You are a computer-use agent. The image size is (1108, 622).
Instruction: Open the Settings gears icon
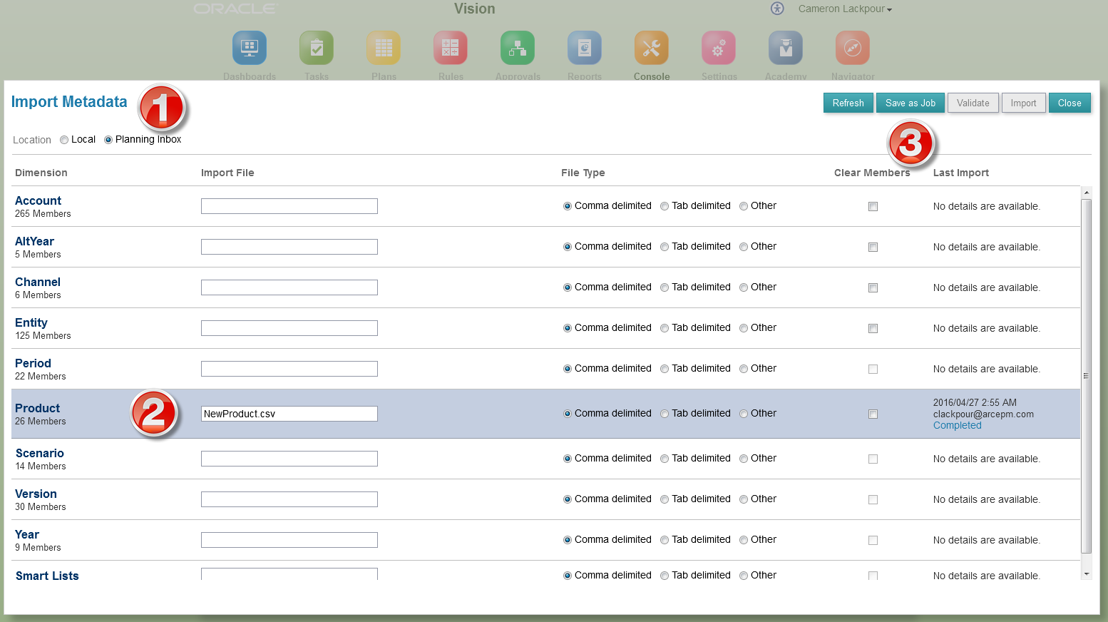pos(719,48)
